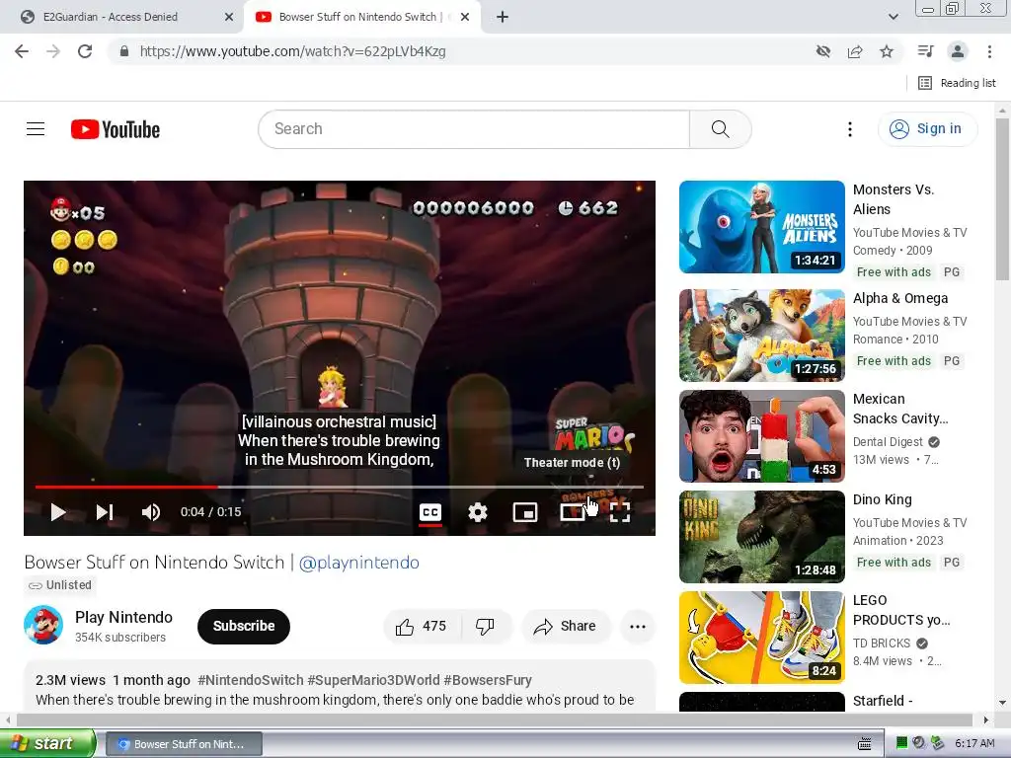Subscribe to Play Nintendo
The width and height of the screenshot is (1011, 758).
click(x=244, y=626)
